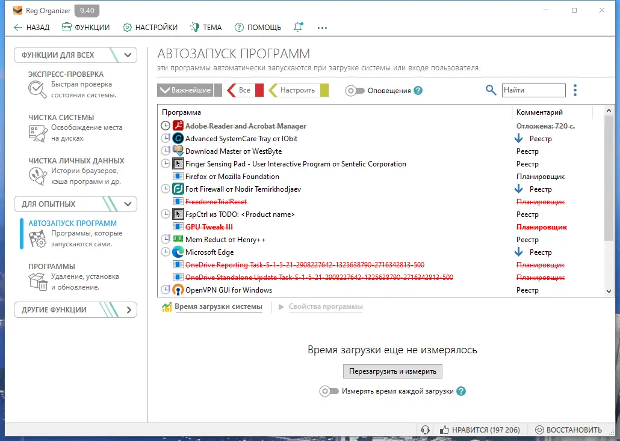This screenshot has width=620, height=441.
Task: Go back with НАЗАД
Action: pyautogui.click(x=32, y=27)
